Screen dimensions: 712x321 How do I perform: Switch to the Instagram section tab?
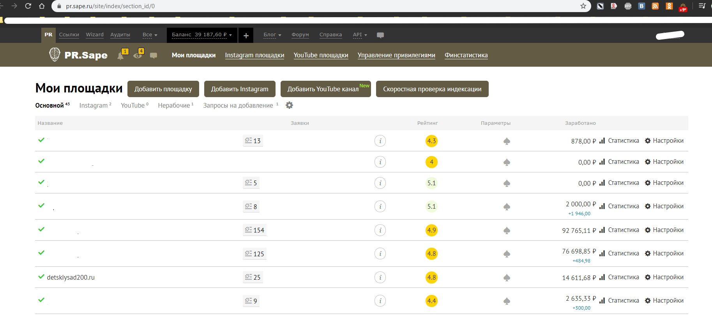[95, 105]
